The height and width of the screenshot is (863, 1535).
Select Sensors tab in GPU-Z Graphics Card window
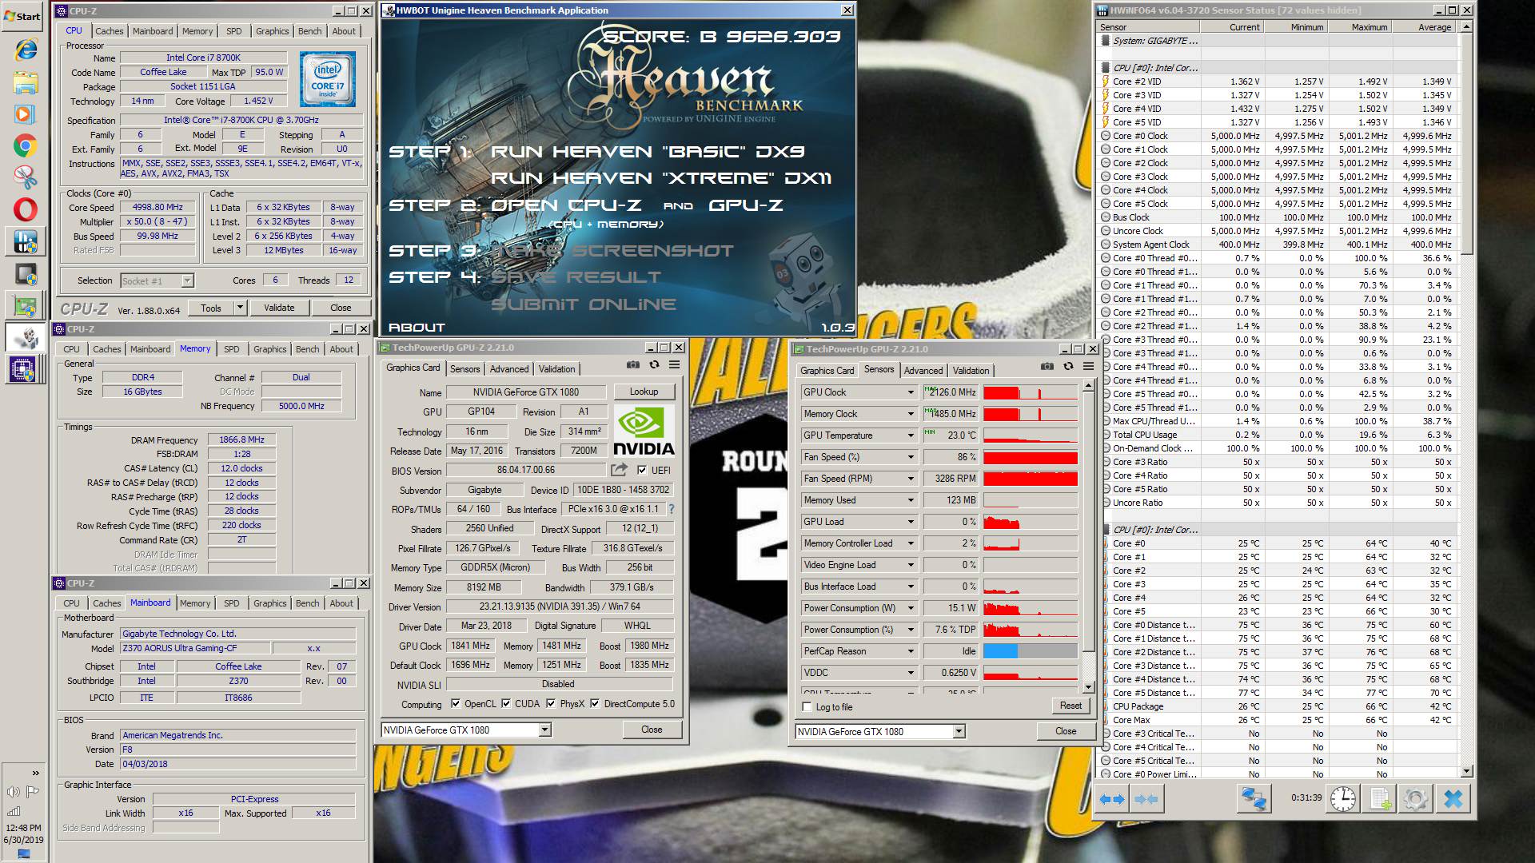pyautogui.click(x=465, y=369)
